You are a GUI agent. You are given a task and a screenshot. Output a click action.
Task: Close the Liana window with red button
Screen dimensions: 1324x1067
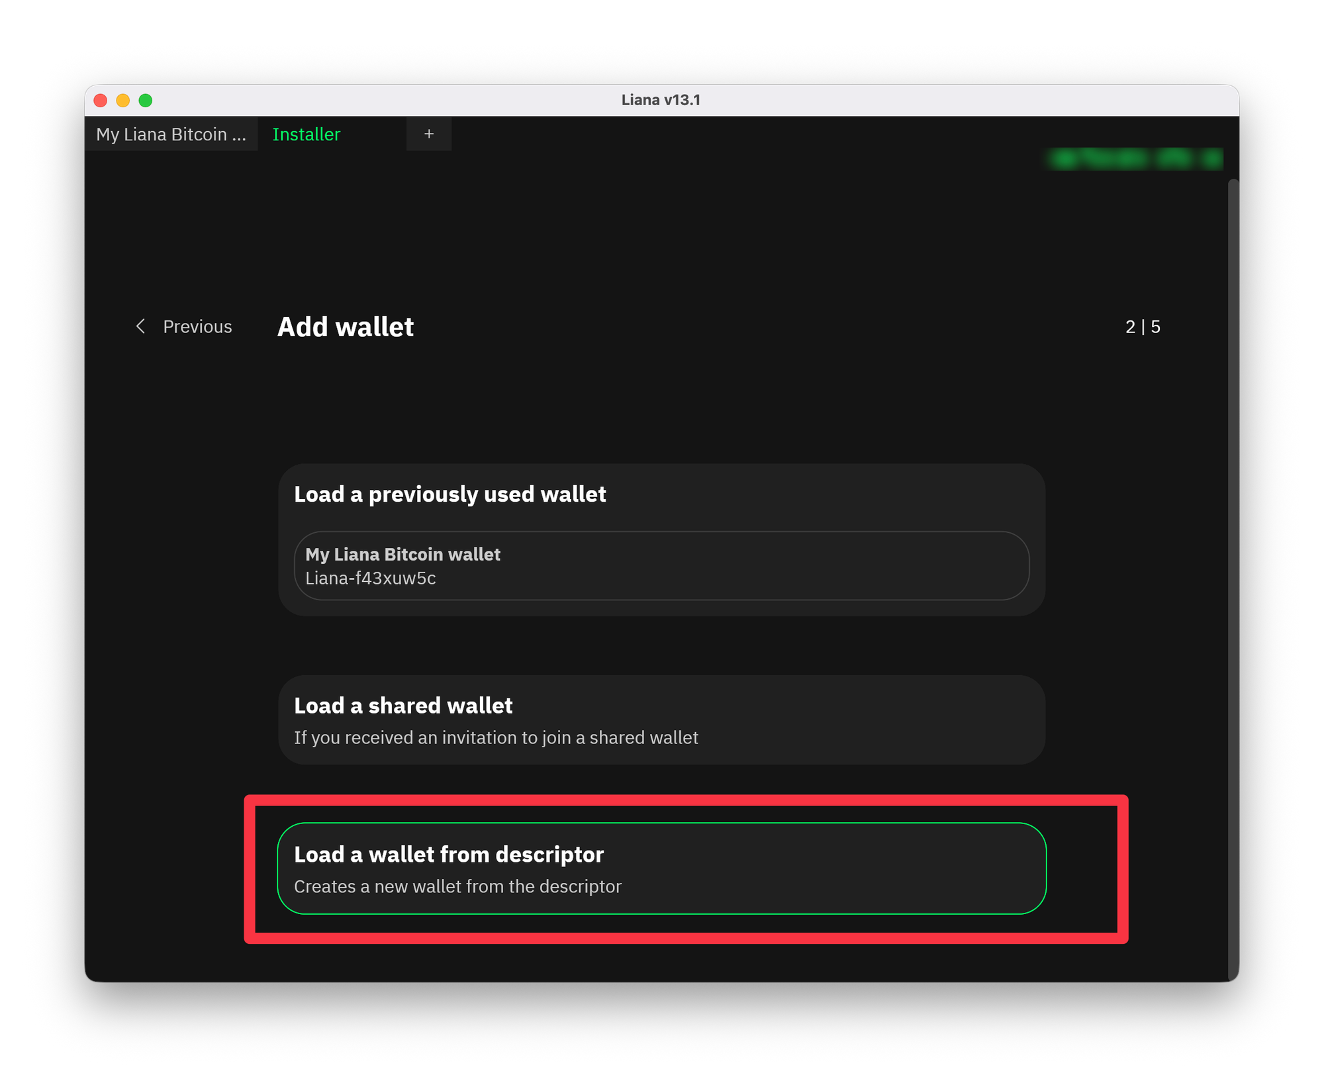pyautogui.click(x=101, y=100)
